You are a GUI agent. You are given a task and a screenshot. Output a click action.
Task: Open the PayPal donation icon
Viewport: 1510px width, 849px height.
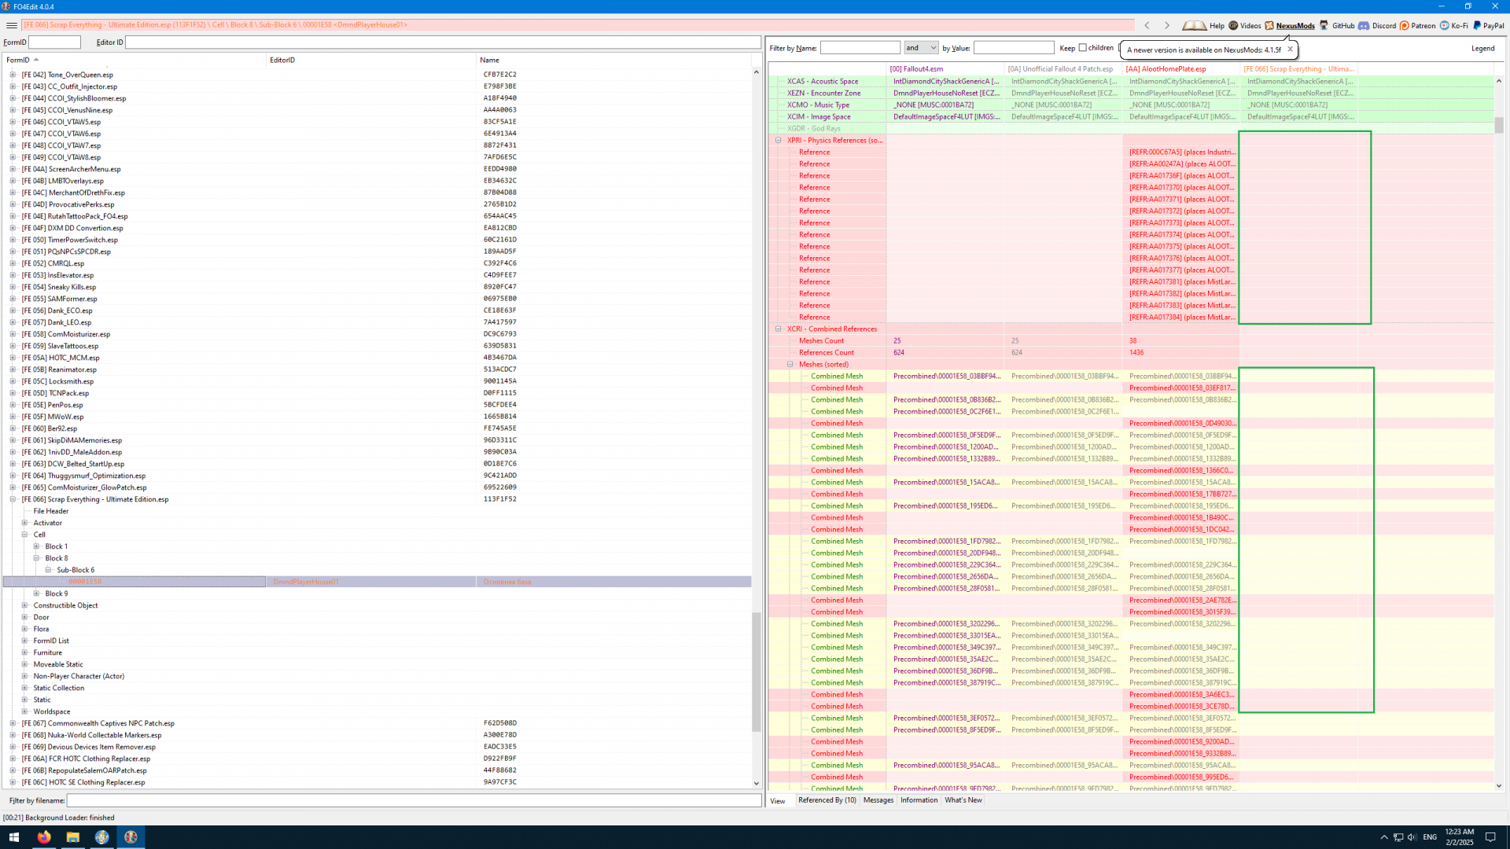point(1477,25)
